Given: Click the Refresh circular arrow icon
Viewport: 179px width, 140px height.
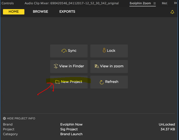Looking at the screenshot, I should [102, 82].
